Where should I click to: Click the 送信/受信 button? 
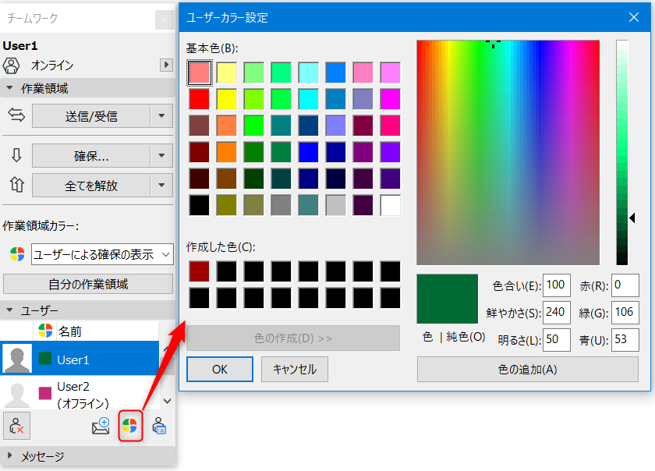coord(91,115)
